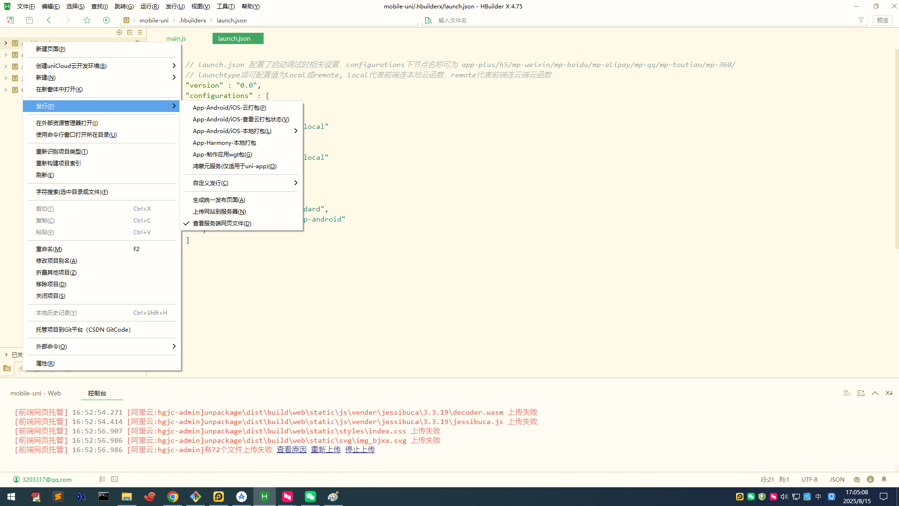Expand App-Android/iOS-本地打包 submenu arrow
Image resolution: width=899 pixels, height=506 pixels.
tap(295, 131)
